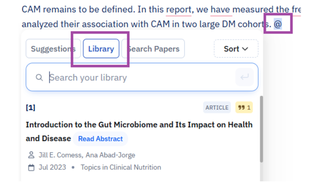
Task: Focus the Search your library field
Action: pos(140,78)
